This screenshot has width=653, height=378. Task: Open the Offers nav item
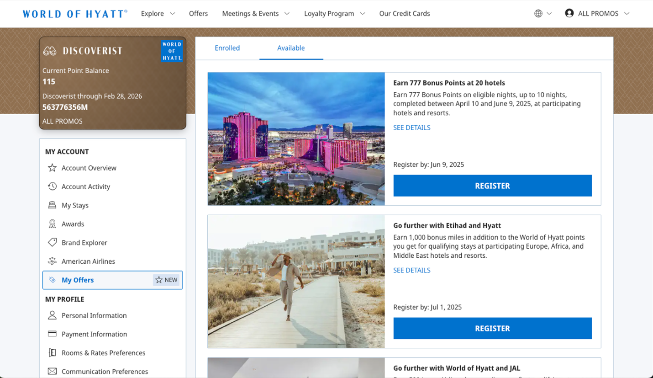click(x=198, y=14)
